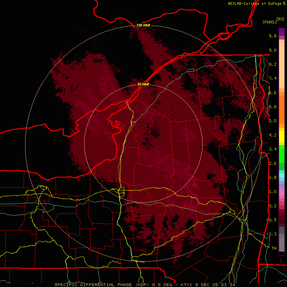Click the pink segment of the color bar
Viewport: 287px width, 287px height.
click(x=282, y=193)
